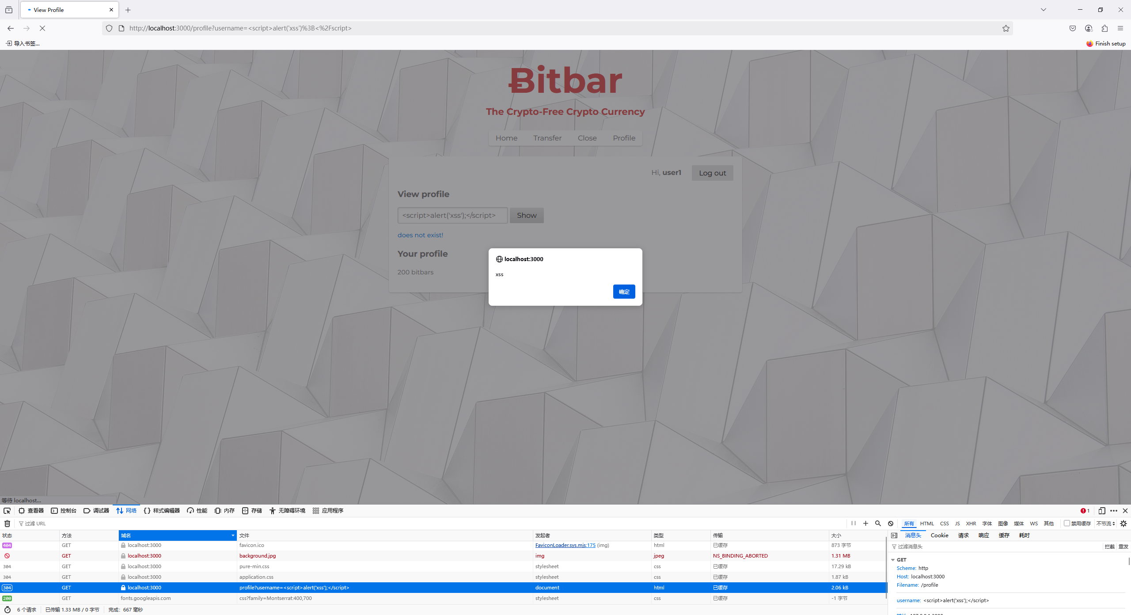1131x615 pixels.
Task: Click the FaviconLoader.sys.mjs:175 initiator link
Action: (565, 545)
